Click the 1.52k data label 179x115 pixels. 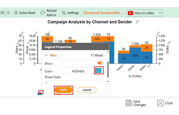pos(97,35)
